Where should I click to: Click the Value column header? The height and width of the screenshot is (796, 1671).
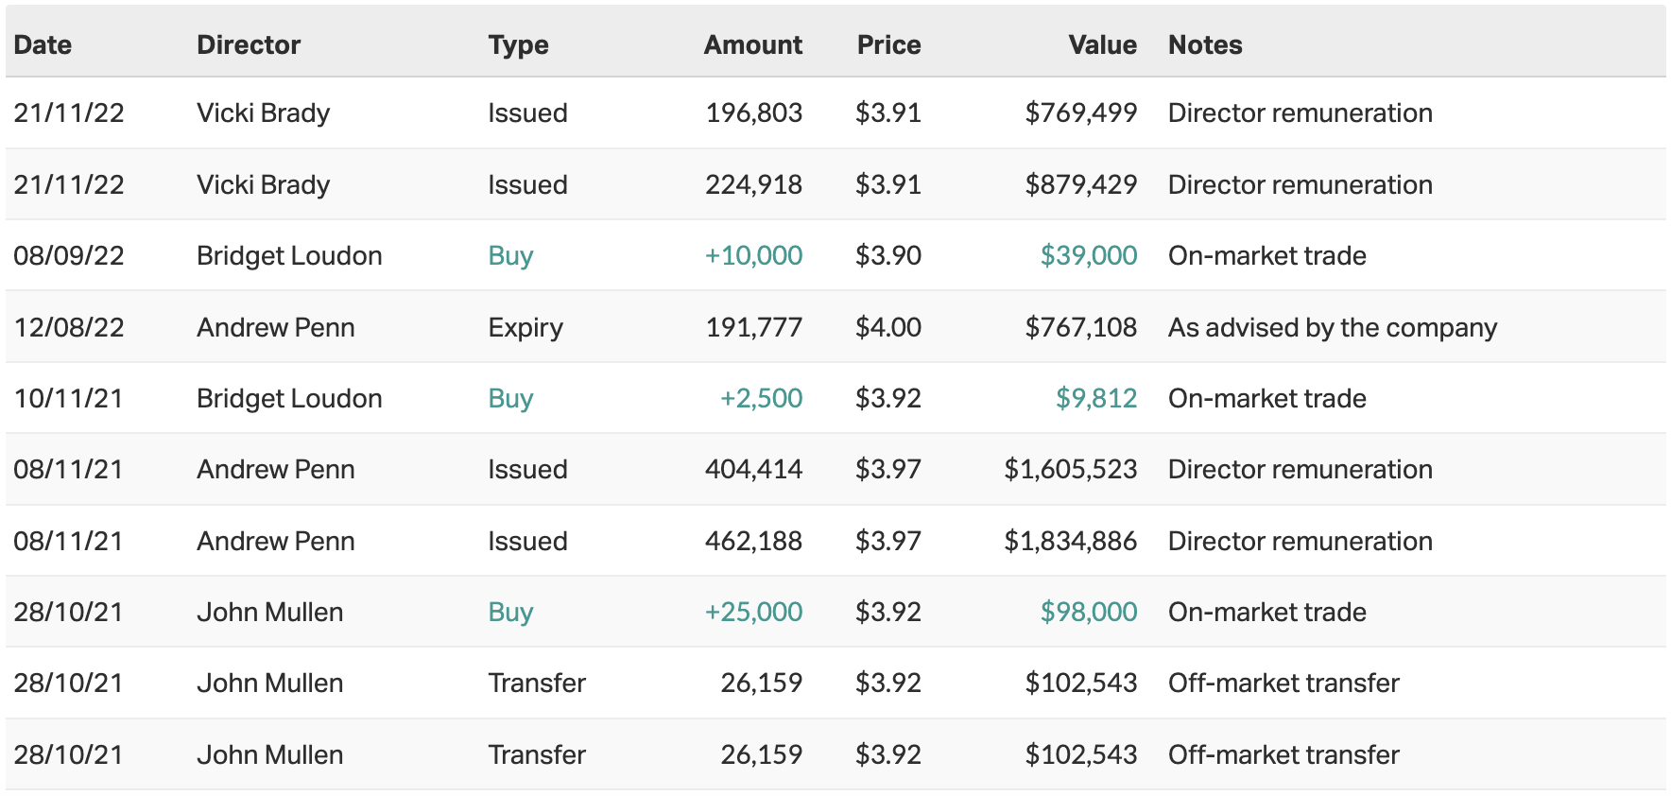[1102, 44]
